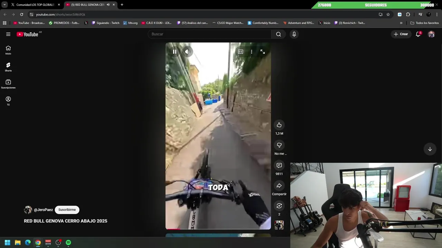Open Suscripciones in the sidebar

(8, 84)
